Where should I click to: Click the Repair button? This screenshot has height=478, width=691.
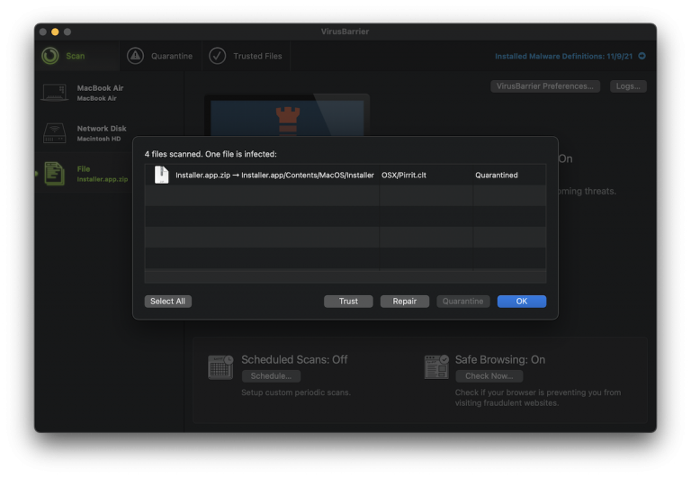click(405, 302)
